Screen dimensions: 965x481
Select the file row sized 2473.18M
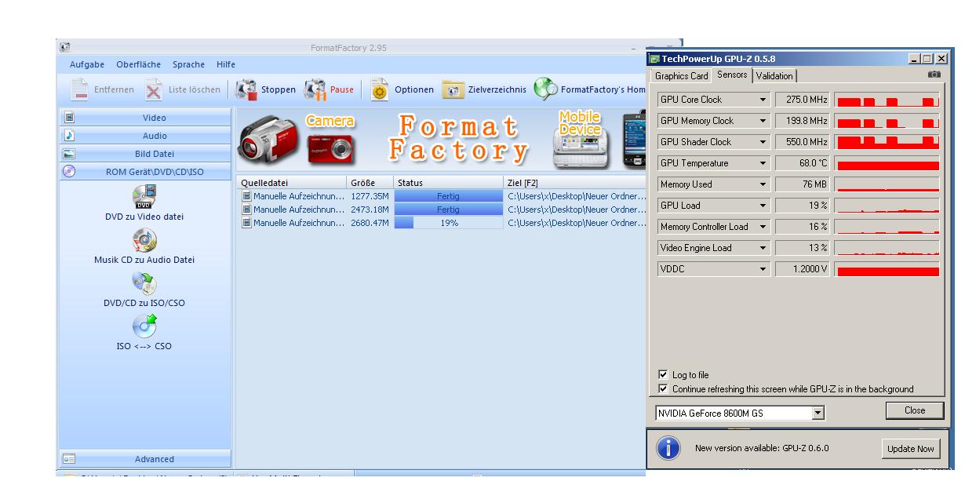point(442,210)
